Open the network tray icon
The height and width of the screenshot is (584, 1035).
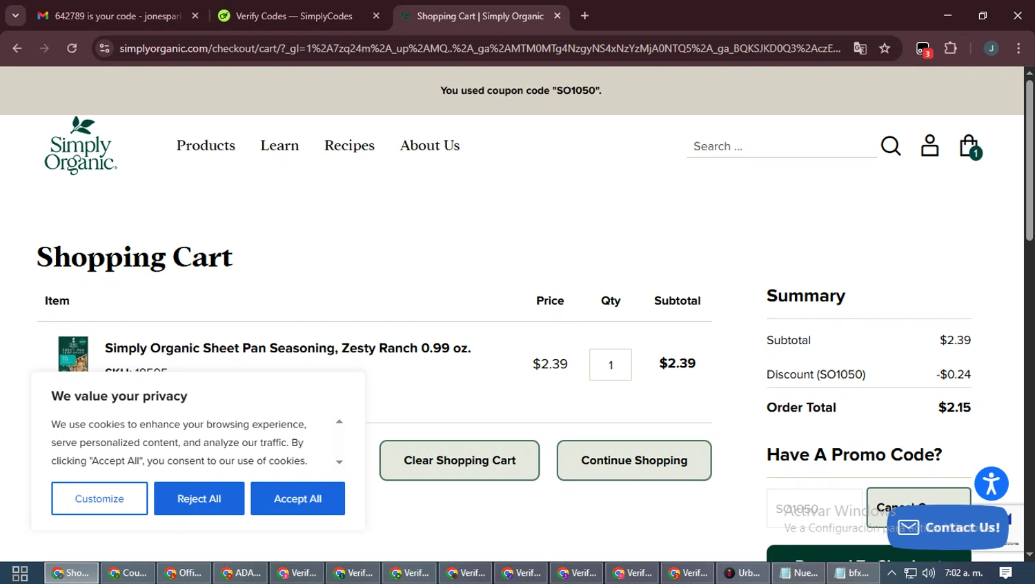[x=910, y=573]
